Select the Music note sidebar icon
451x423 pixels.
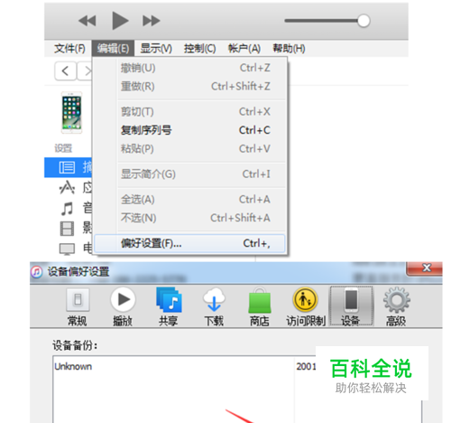pyautogui.click(x=67, y=209)
